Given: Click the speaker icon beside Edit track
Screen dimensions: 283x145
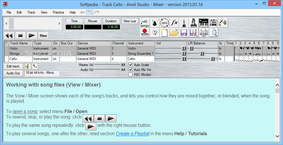Looking at the screenshot, I should tap(28, 66).
